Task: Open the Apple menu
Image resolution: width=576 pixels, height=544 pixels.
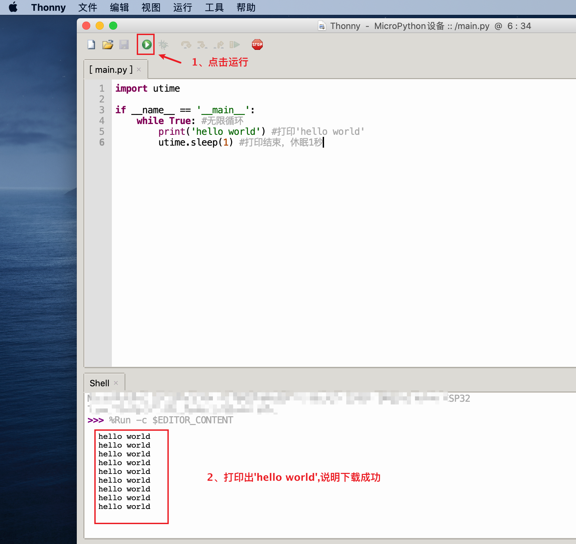Action: (x=13, y=7)
